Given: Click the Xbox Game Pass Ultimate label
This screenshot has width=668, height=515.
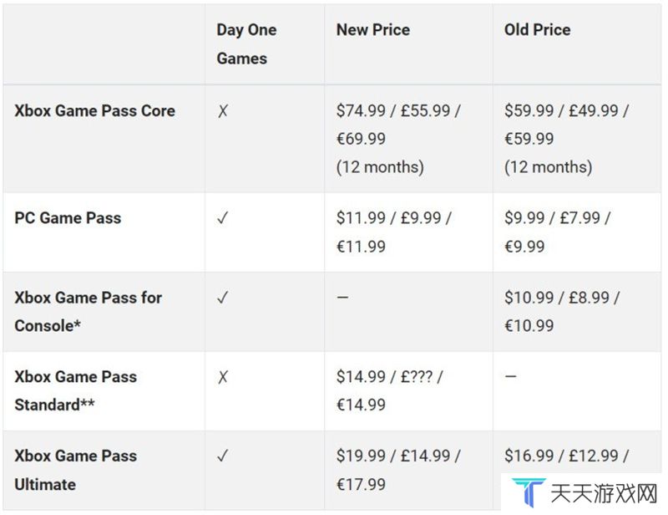Looking at the screenshot, I should [x=75, y=470].
